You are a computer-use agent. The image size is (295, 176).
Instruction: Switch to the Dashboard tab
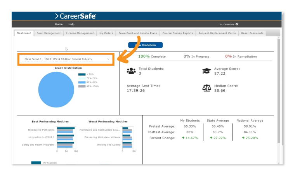pyautogui.click(x=24, y=33)
